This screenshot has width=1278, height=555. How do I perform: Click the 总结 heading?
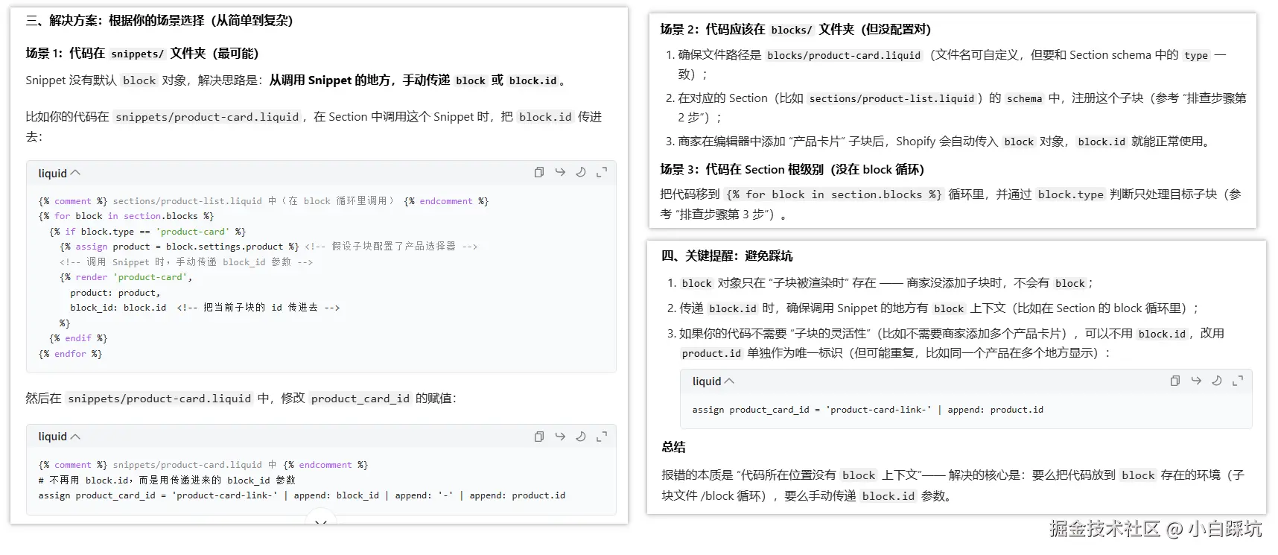point(673,447)
